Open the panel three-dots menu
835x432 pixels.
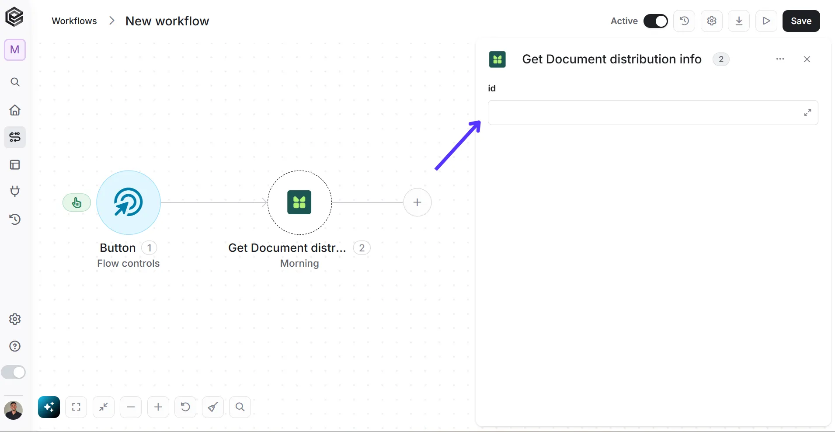tap(780, 59)
